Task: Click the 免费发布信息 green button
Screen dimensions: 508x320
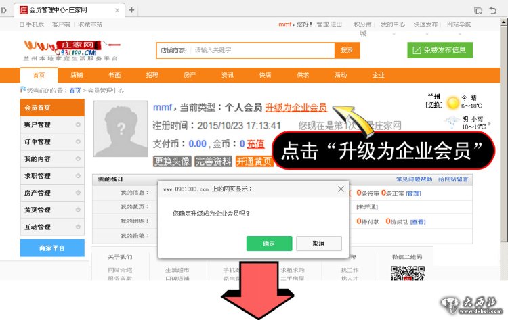Action: coord(440,50)
